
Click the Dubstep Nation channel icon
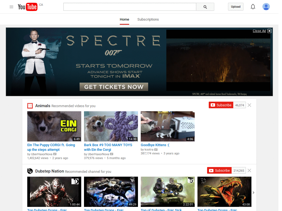[x=30, y=171]
